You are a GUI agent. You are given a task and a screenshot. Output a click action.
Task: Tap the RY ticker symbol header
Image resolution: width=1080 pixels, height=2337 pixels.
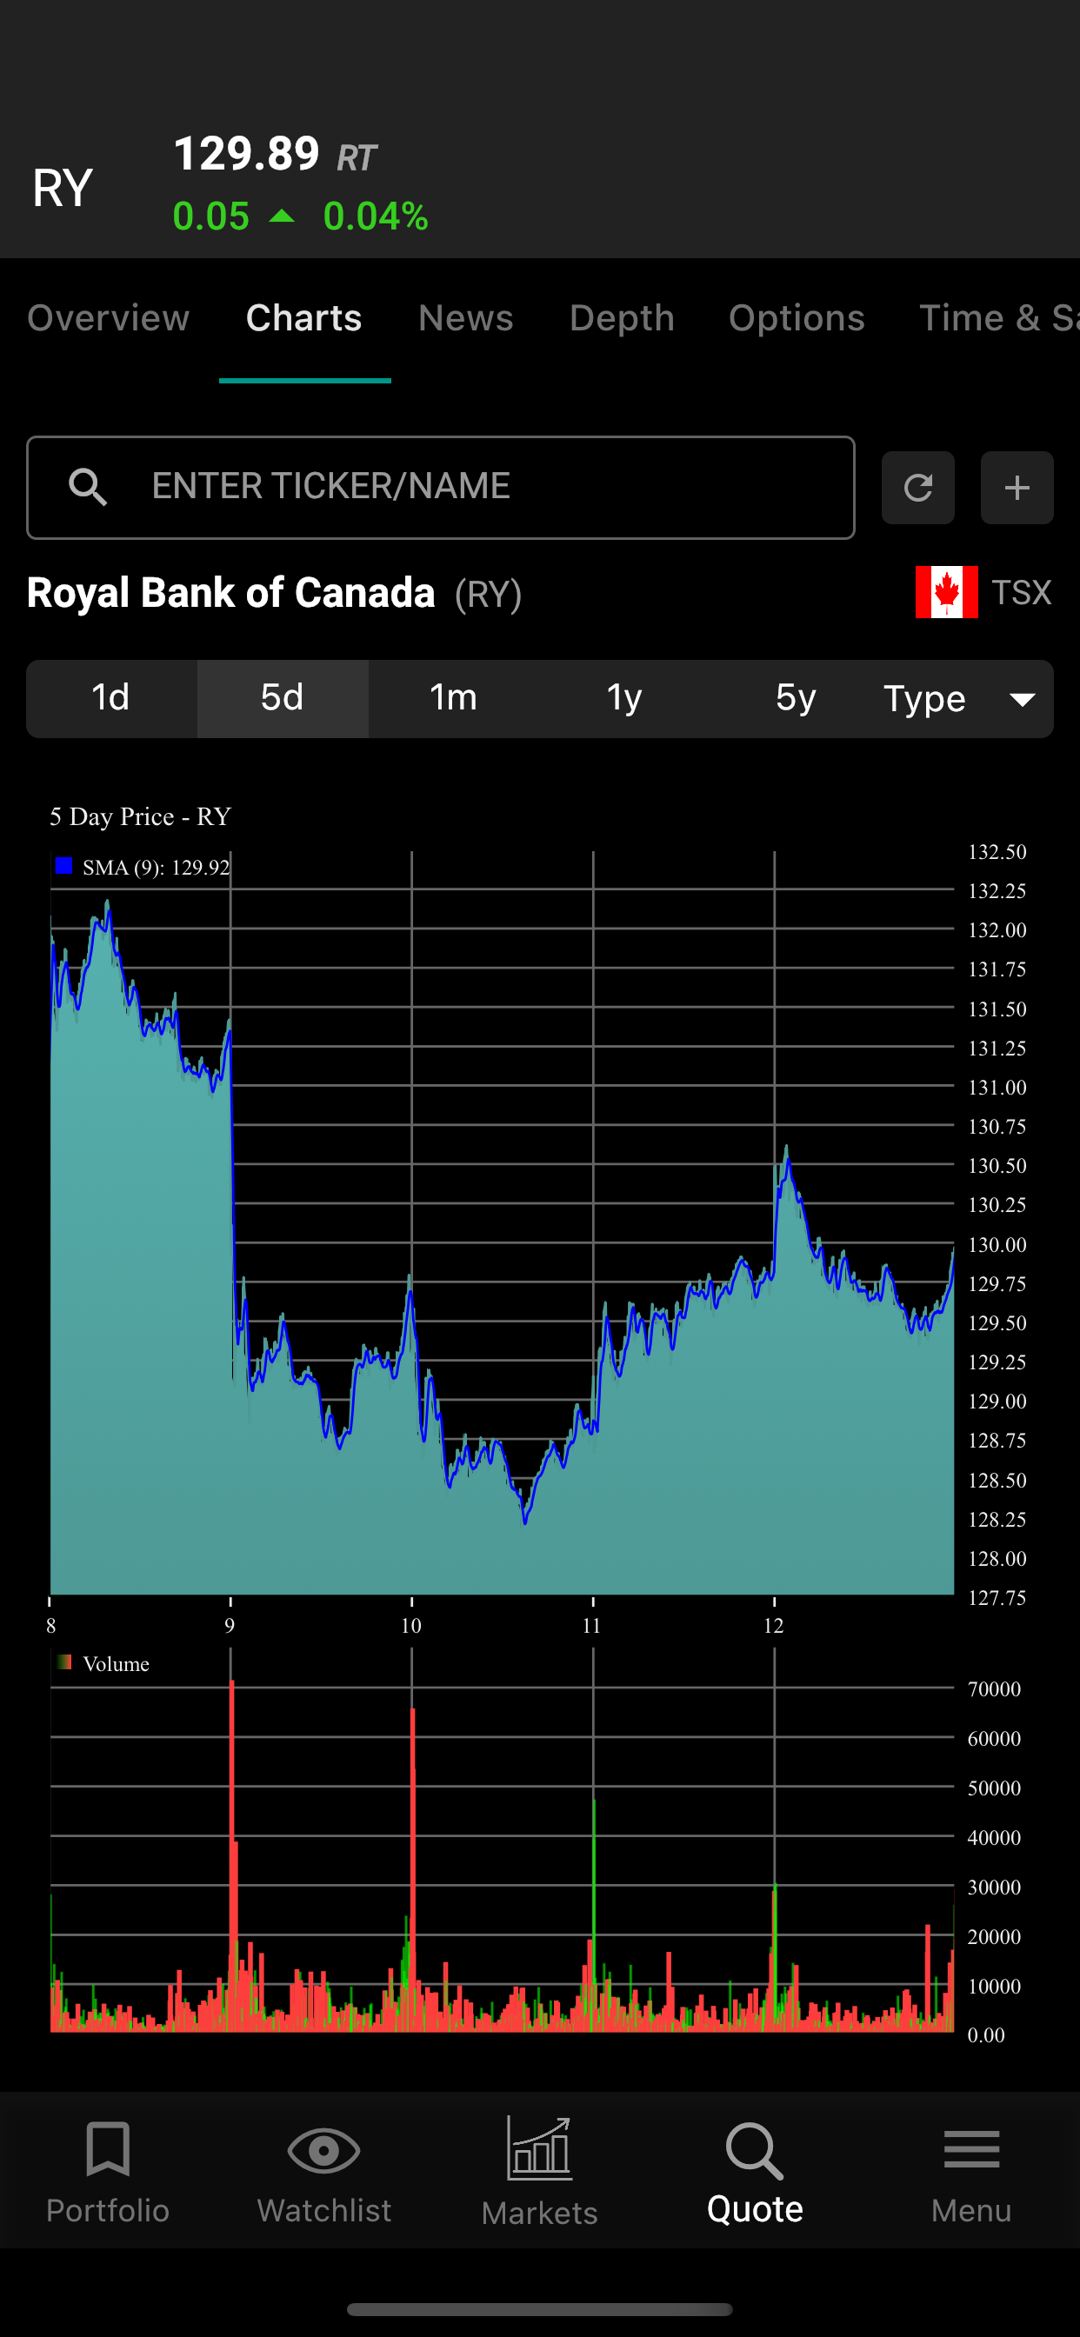point(63,189)
